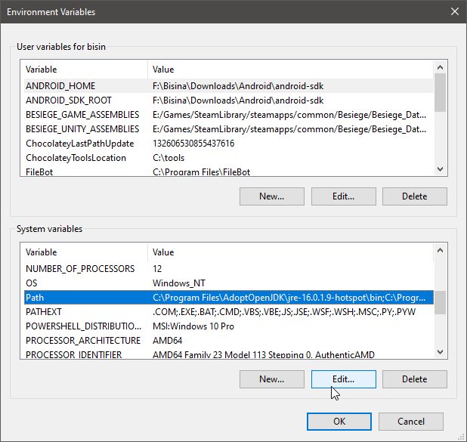Click up arrow of System variables scrollbar

440,250
